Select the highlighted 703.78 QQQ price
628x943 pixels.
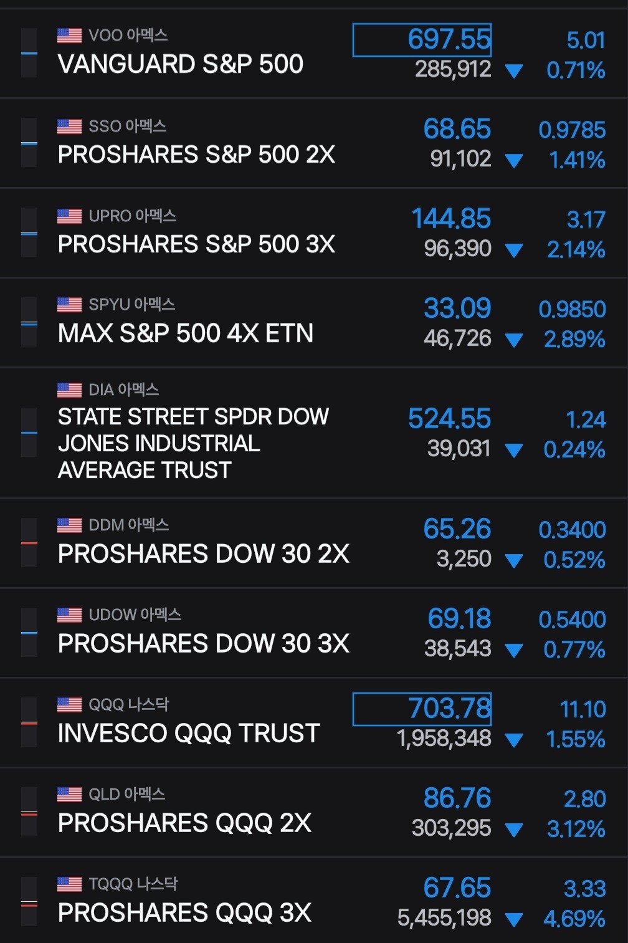point(422,709)
